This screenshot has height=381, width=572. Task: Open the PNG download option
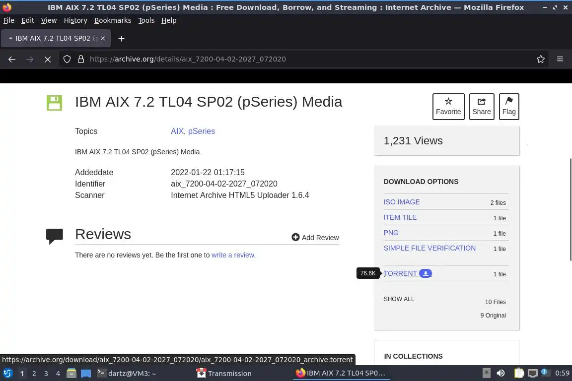(x=391, y=233)
